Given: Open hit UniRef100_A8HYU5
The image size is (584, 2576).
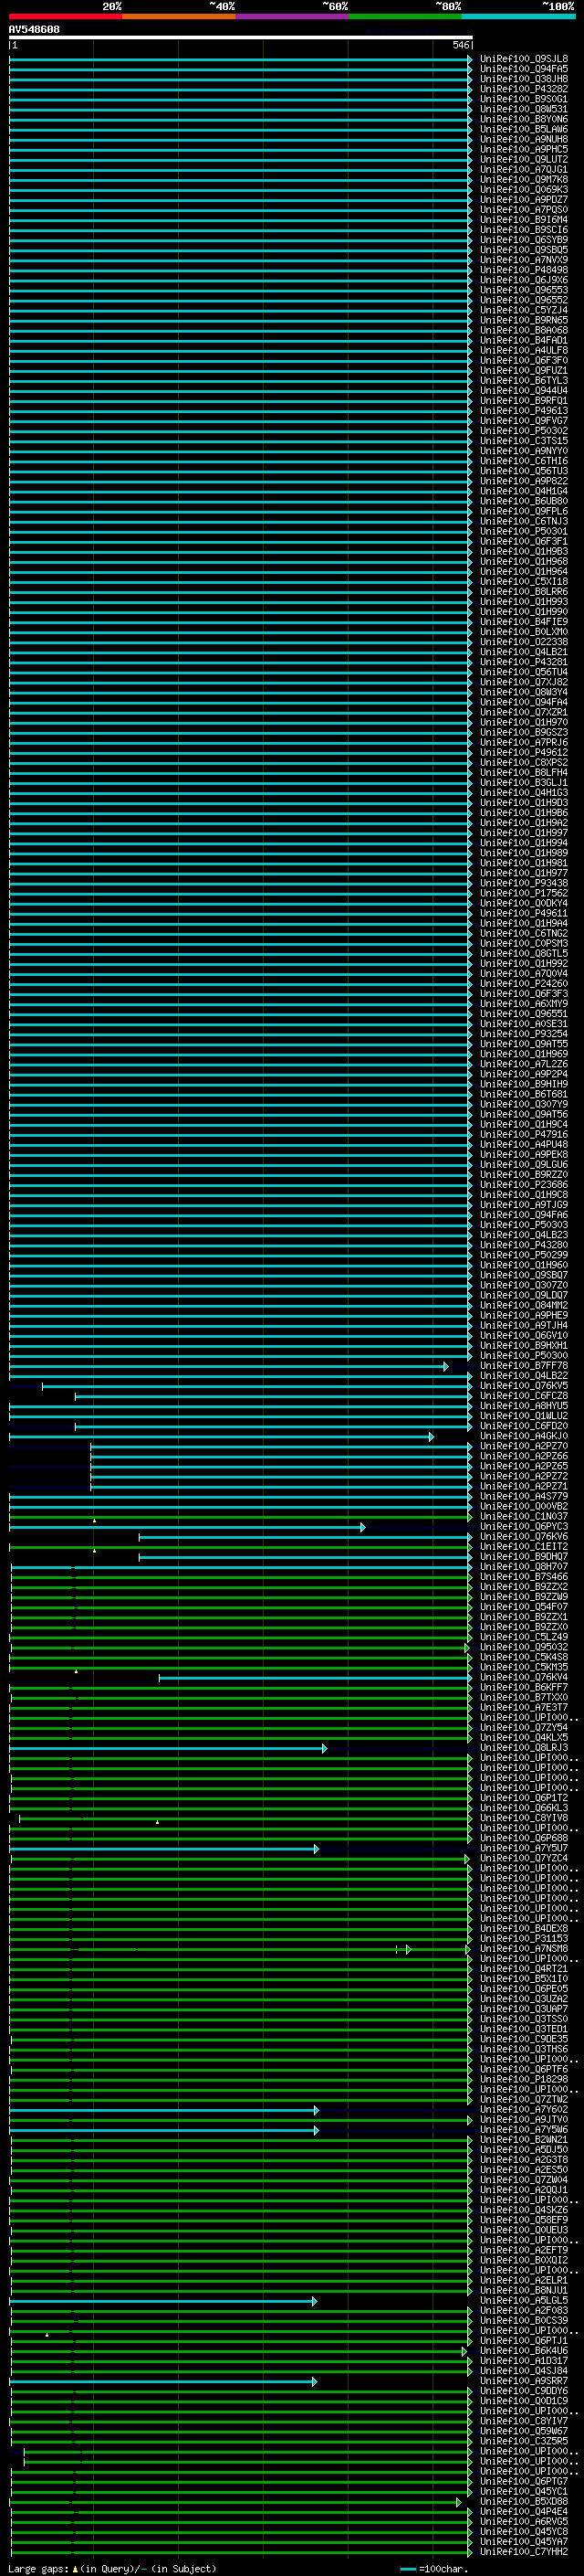Looking at the screenshot, I should pyautogui.click(x=523, y=1405).
